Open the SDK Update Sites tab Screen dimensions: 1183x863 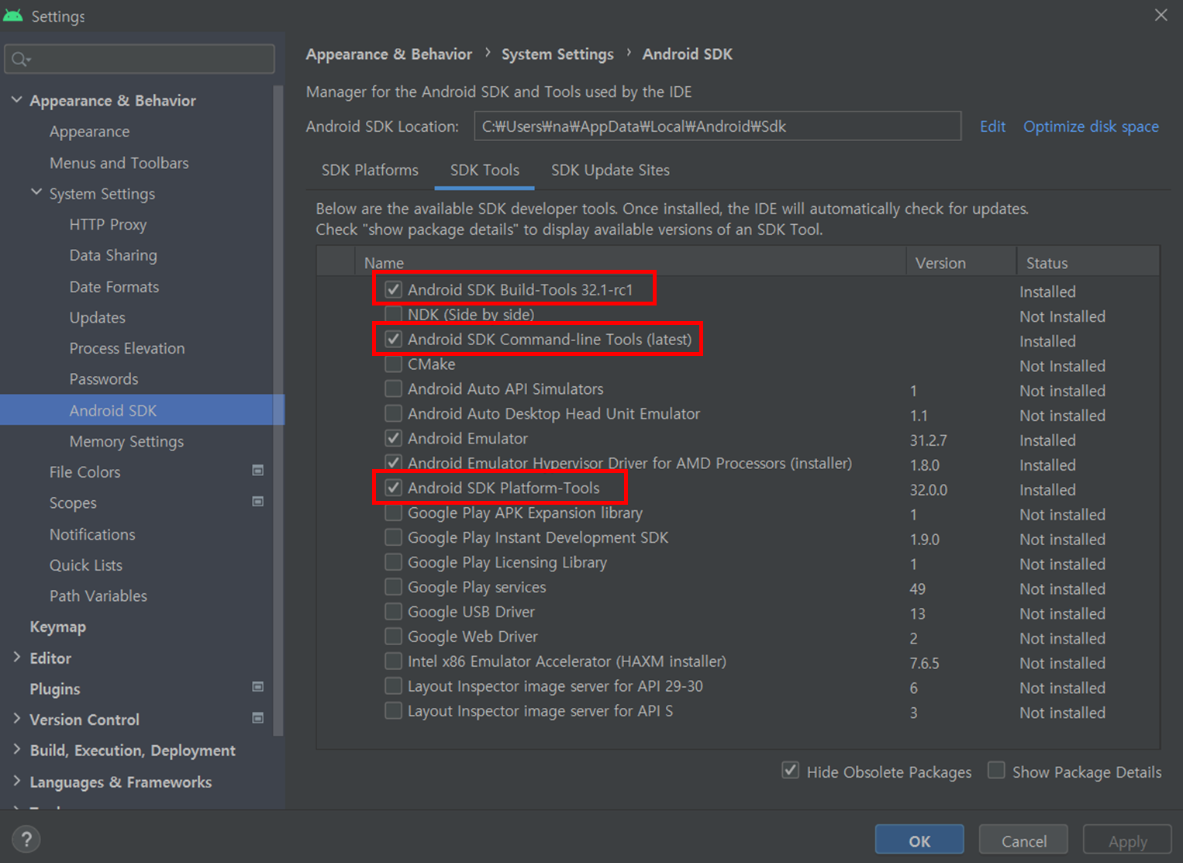610,170
